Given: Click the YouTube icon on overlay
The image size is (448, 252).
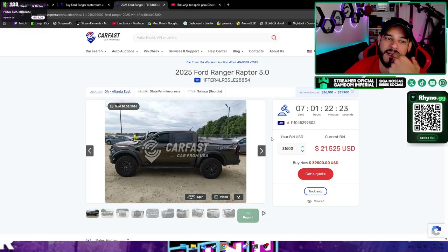Looking at the screenshot, I should point(433,83).
